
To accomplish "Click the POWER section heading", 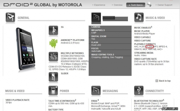I will 64,91.
